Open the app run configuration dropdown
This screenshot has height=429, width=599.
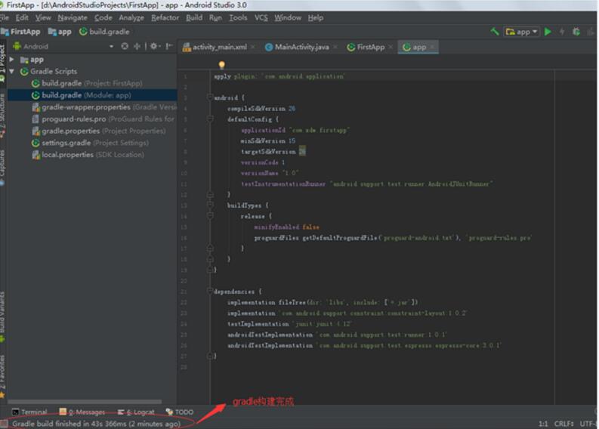(522, 32)
